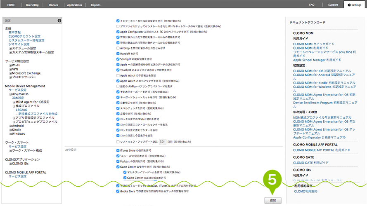Image resolution: width=367 pixels, height=206 pixels.
Task: Open カスタムユーザー情報設定
Action: [x=26, y=40]
